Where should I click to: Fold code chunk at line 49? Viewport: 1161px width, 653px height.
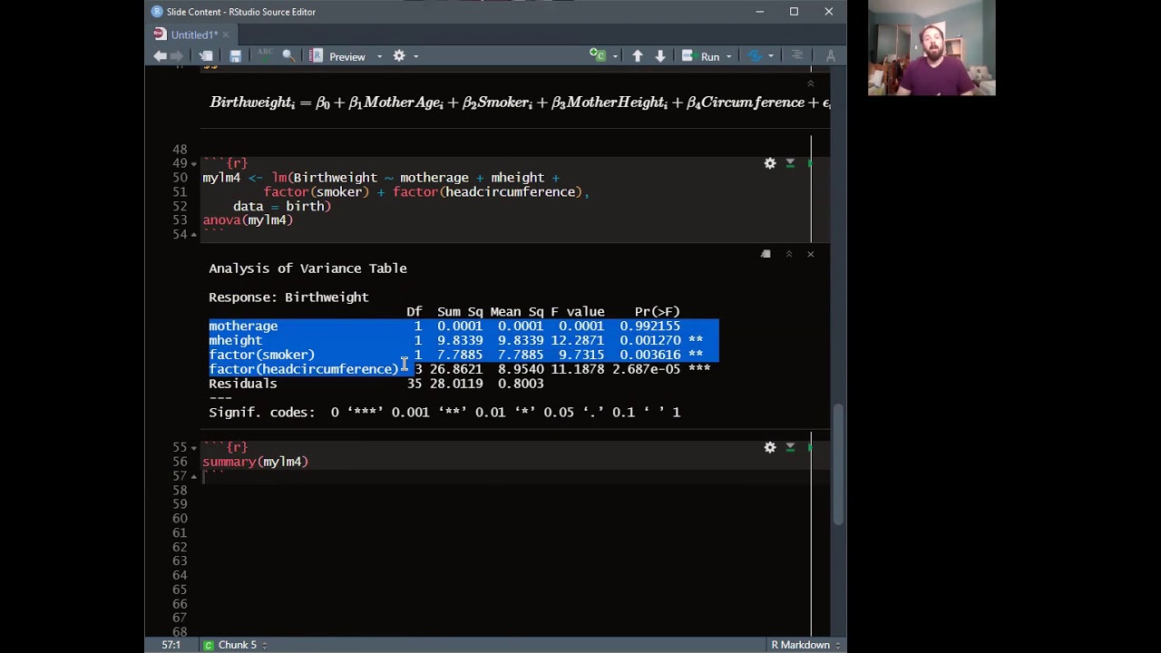coord(193,163)
